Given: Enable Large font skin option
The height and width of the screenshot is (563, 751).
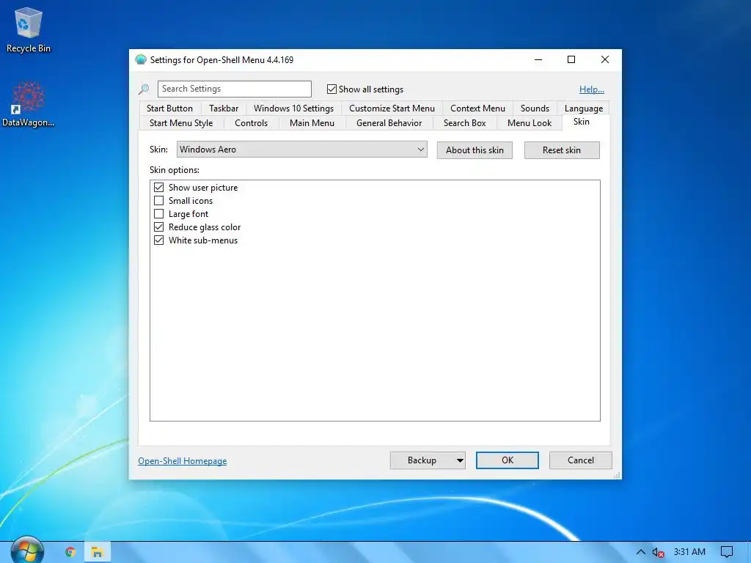Looking at the screenshot, I should [158, 213].
